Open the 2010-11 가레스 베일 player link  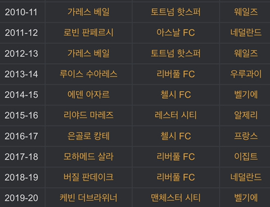(x=88, y=12)
